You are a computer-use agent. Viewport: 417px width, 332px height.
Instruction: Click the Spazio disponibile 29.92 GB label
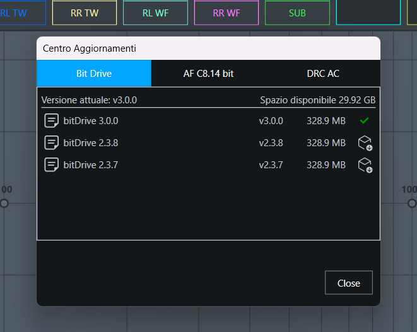click(318, 100)
